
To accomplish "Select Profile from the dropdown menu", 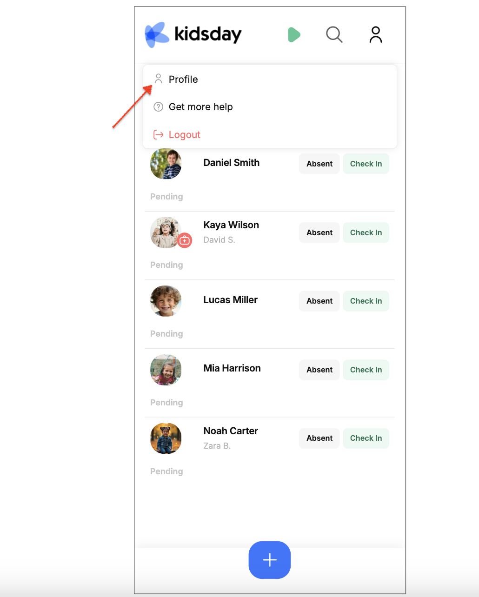I will pos(270,80).
